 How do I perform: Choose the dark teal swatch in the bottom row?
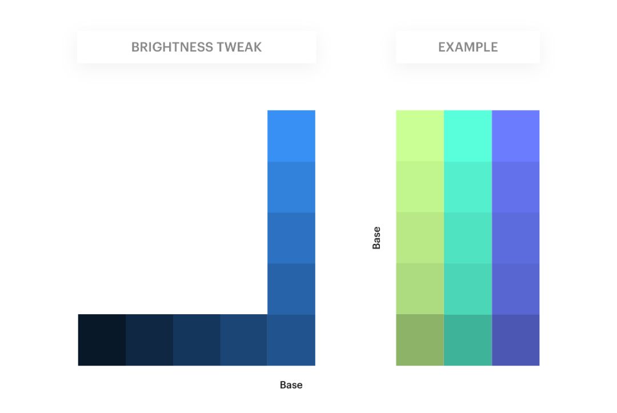click(x=468, y=340)
